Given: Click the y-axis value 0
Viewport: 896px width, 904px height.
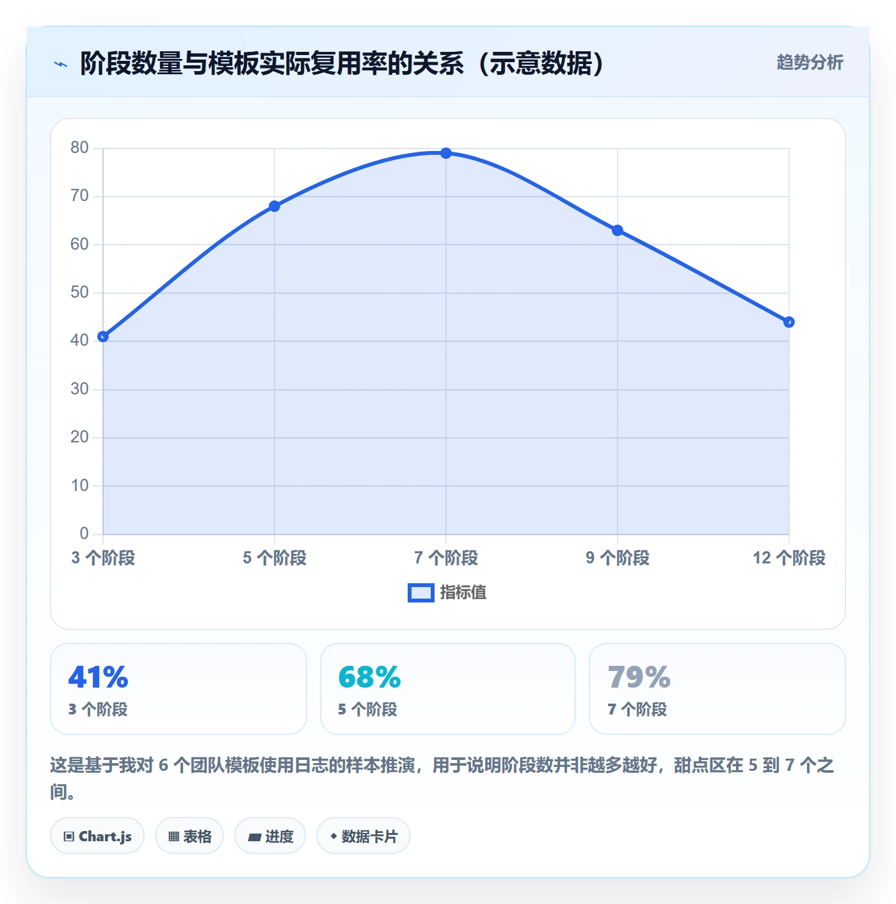Looking at the screenshot, I should tap(84, 534).
